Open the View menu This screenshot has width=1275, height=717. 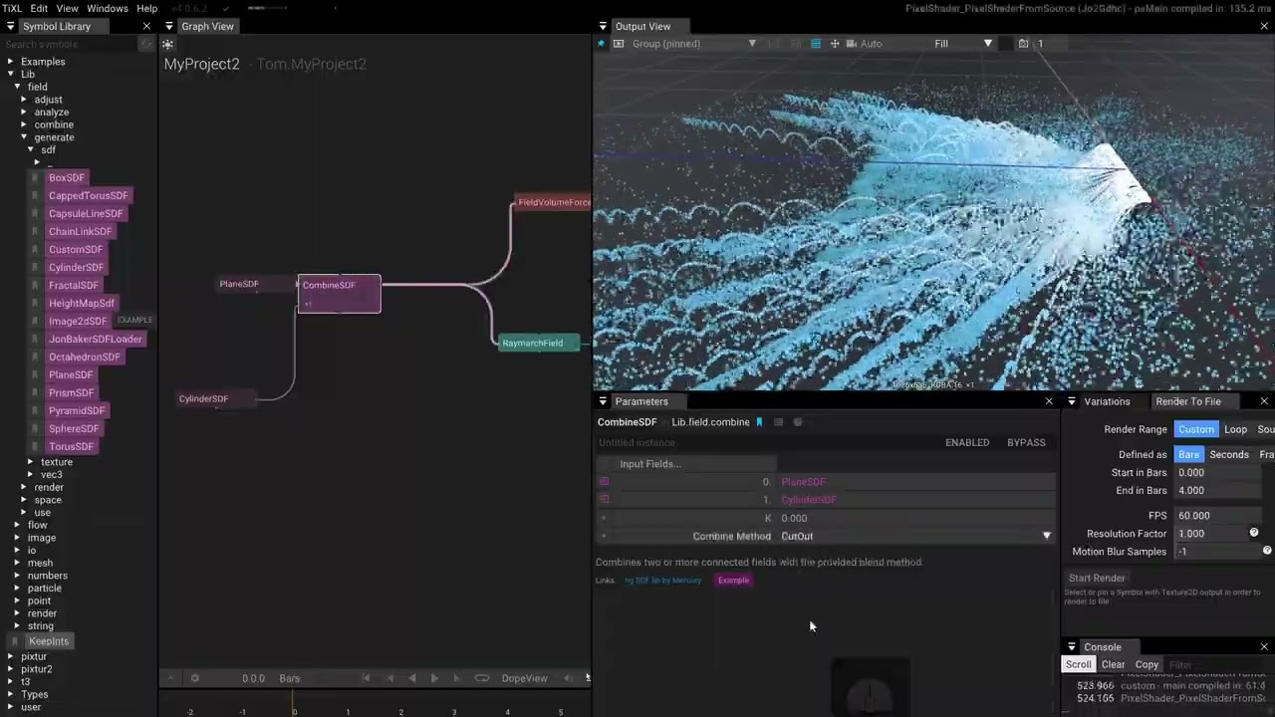(x=67, y=8)
